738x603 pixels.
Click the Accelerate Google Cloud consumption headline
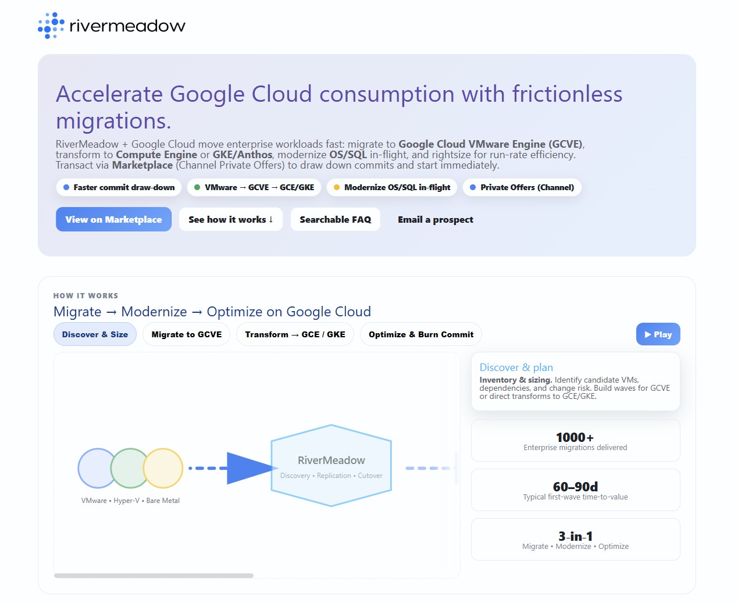pyautogui.click(x=339, y=107)
